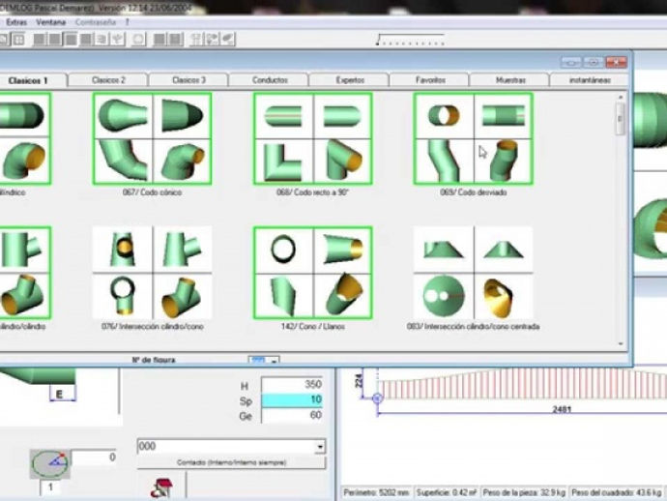Click the grid layout icon in the main toolbar
The image size is (667, 501).
pos(17,40)
